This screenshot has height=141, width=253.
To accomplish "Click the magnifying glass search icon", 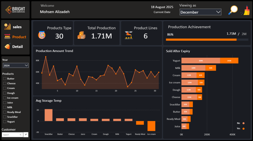I will (x=233, y=10).
